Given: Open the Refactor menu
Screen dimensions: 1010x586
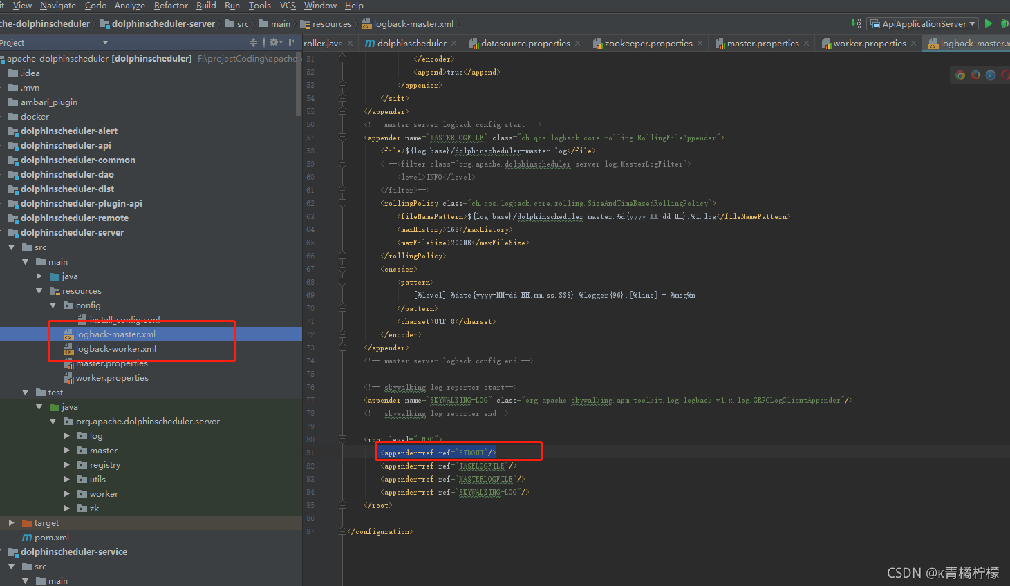Looking at the screenshot, I should click(x=171, y=6).
